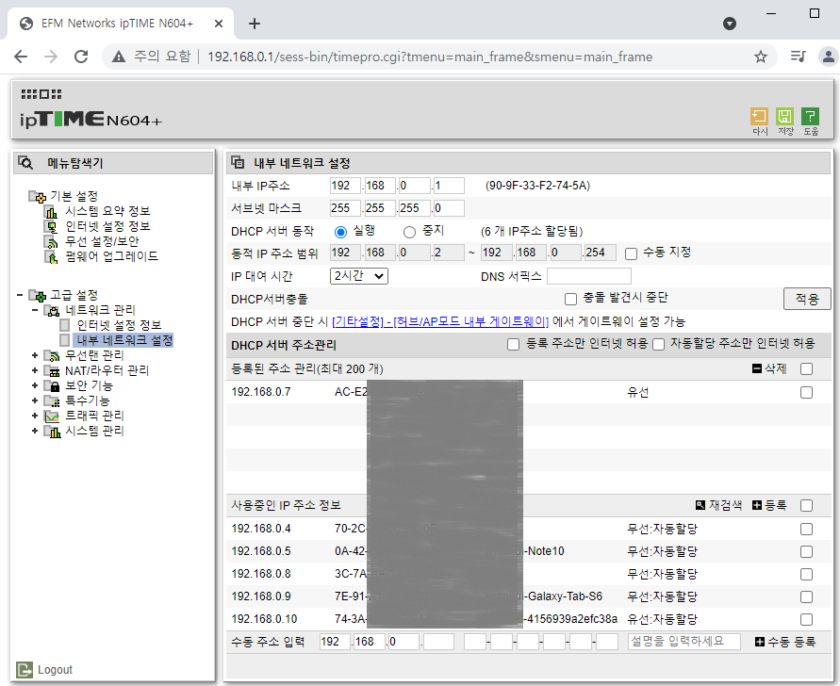Click the 시스템 관리 icon

click(x=52, y=431)
